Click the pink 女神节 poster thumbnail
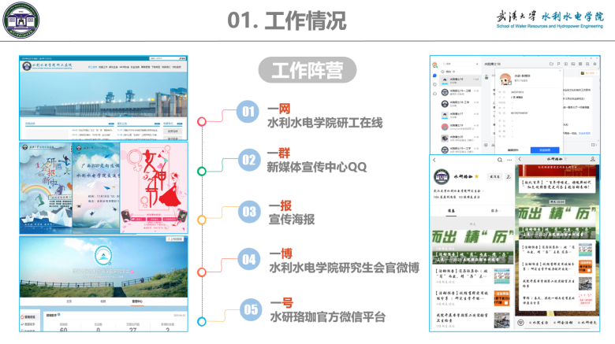This screenshot has width=615, height=344. (x=153, y=187)
